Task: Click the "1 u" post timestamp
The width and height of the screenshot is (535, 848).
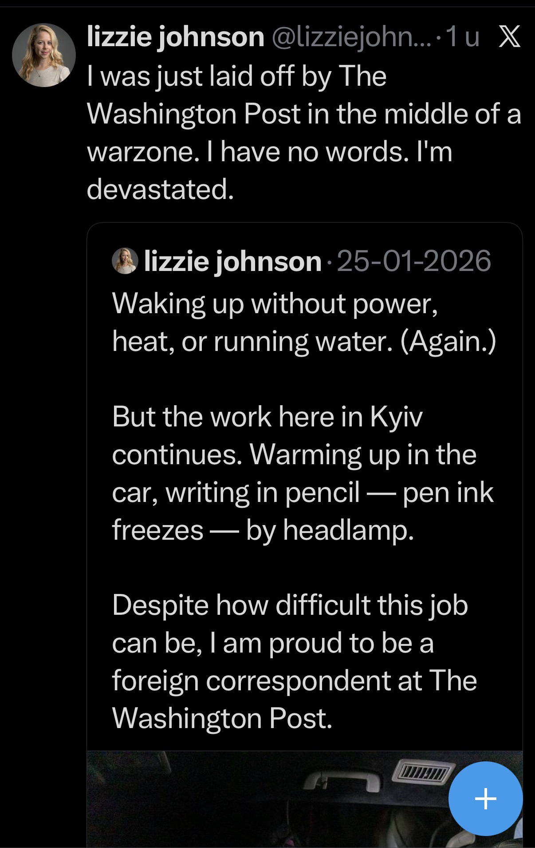Action: point(463,37)
